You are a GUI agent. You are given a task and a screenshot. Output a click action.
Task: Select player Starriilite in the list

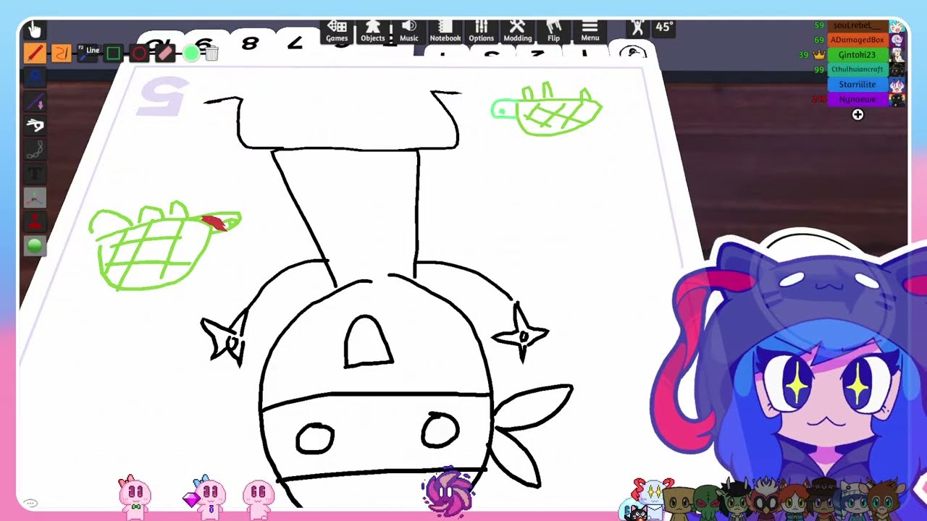(x=857, y=85)
